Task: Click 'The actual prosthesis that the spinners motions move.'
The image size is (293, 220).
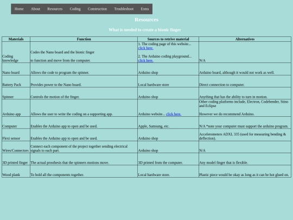Action: point(69,162)
